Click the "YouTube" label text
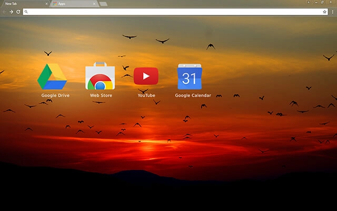This screenshot has width=337, height=211. tap(146, 95)
